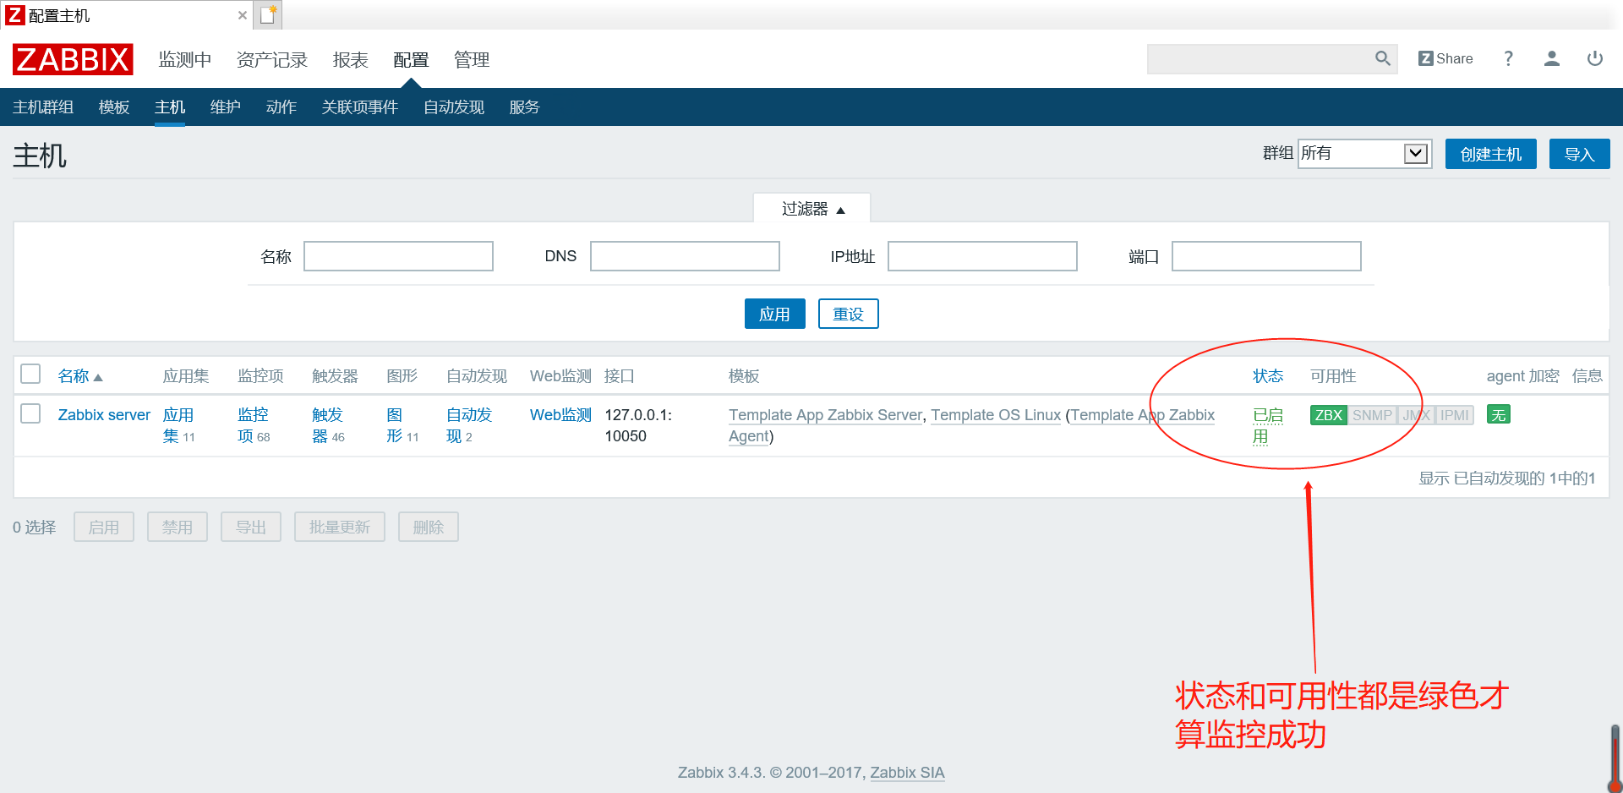Click the ZBX availability badge
The height and width of the screenshot is (793, 1623).
1329,415
